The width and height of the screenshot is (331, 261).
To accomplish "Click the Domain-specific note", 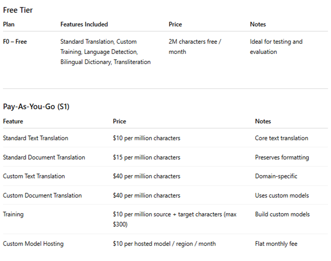I will [276, 176].
